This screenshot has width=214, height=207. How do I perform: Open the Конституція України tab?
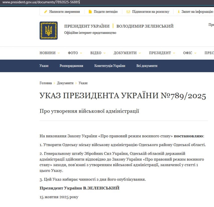tap(110, 66)
